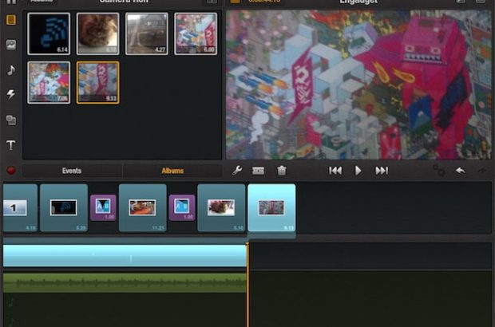Click the first purple transition in storyboard
The height and width of the screenshot is (327, 495).
[x=103, y=207]
